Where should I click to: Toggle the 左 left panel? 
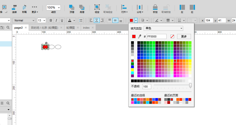coord(182,9)
